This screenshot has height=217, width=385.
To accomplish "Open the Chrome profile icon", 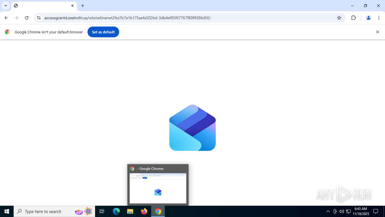I will coord(369,18).
